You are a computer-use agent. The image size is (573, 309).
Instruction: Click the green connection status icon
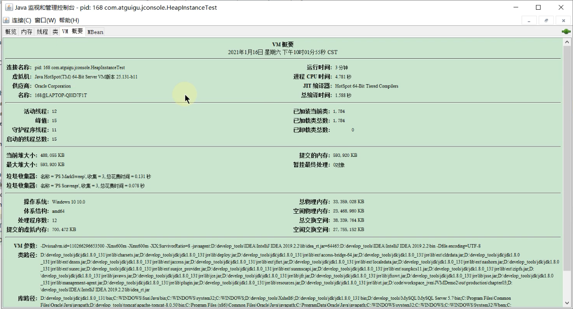point(566,31)
